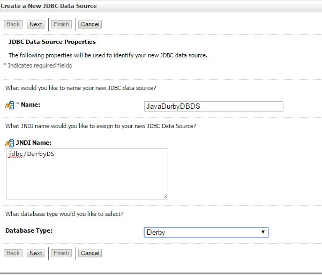Click the 'JNDI Name:' label
The image size is (322, 275).
point(34,143)
